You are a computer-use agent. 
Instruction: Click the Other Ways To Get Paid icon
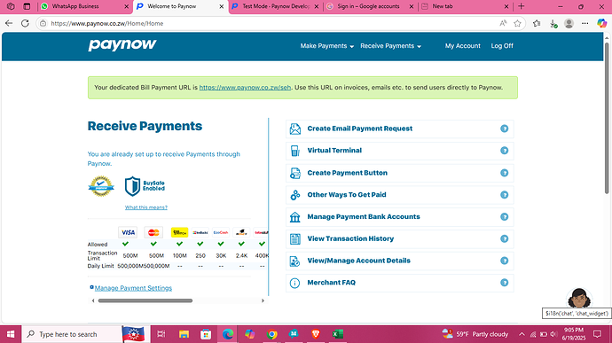295,195
